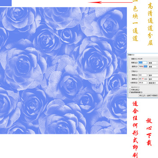Click the blue color block swatch

click(6, 3)
